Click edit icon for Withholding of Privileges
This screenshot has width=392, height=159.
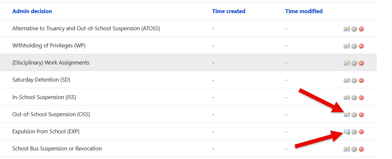347,46
